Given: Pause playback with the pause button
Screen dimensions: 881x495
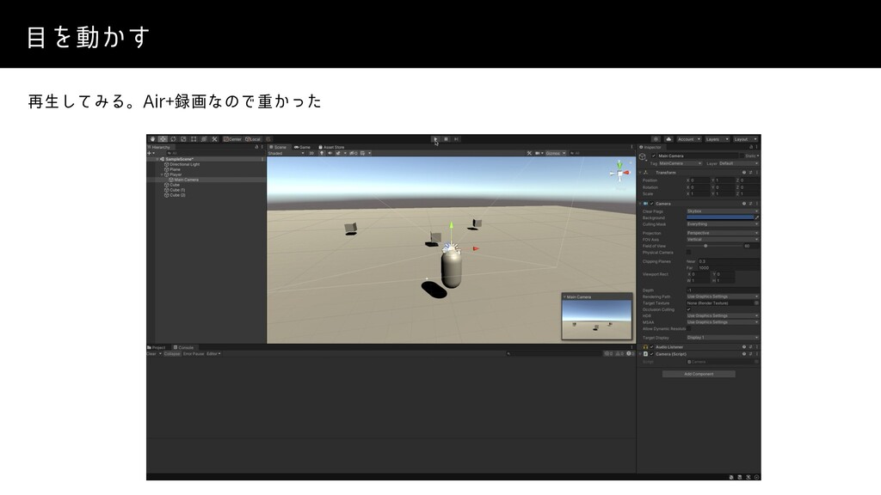Looking at the screenshot, I should pos(447,139).
